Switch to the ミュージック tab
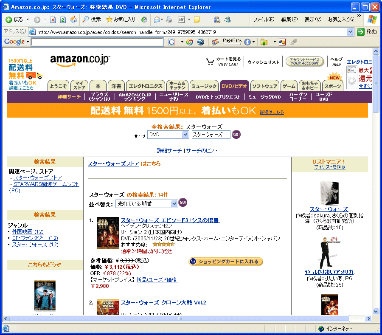The width and height of the screenshot is (382, 335). [204, 86]
